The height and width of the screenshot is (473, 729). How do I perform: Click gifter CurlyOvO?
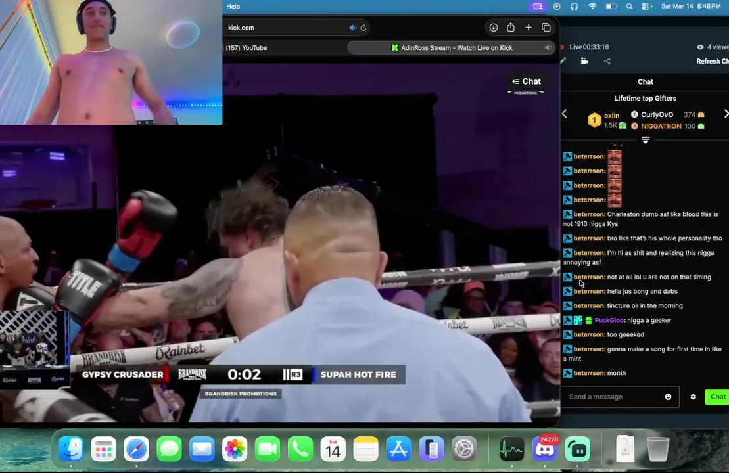(657, 114)
